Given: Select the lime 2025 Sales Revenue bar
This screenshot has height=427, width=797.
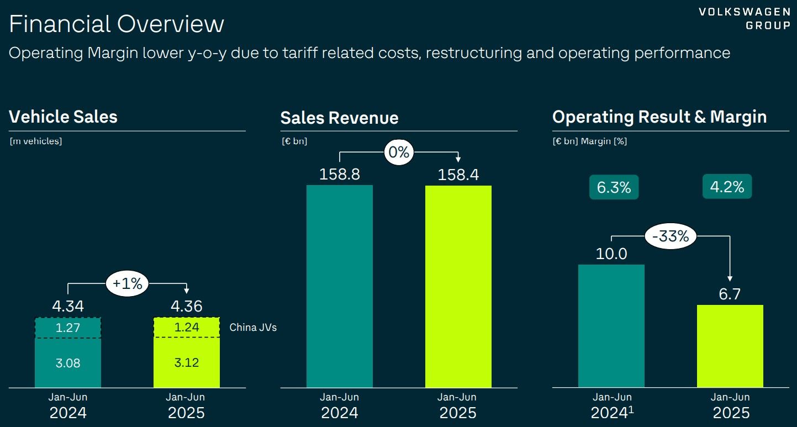Looking at the screenshot, I should pos(458,286).
